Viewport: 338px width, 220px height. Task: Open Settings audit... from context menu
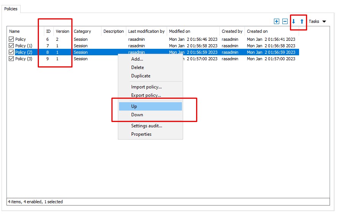click(147, 126)
